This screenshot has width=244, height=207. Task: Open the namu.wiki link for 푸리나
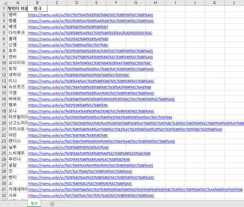pyautogui.click(x=79, y=160)
